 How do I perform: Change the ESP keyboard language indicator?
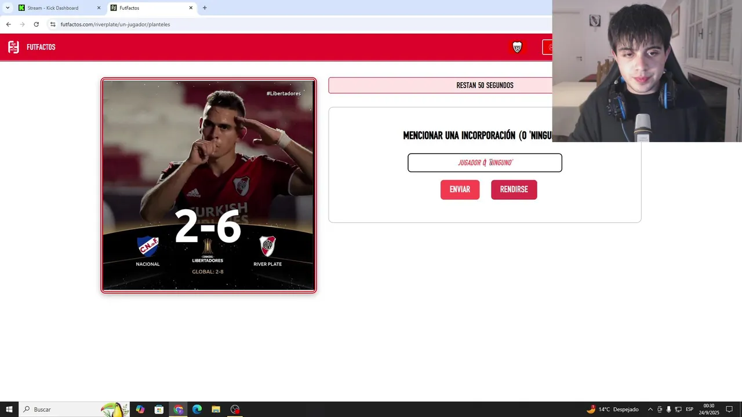(690, 409)
